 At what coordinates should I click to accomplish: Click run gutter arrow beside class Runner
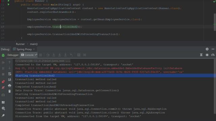[x=8, y=1]
